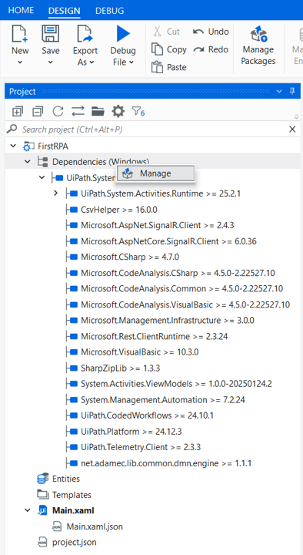303x555 pixels.
Task: Select System.Management.Automation dependency
Action: [x=163, y=400]
